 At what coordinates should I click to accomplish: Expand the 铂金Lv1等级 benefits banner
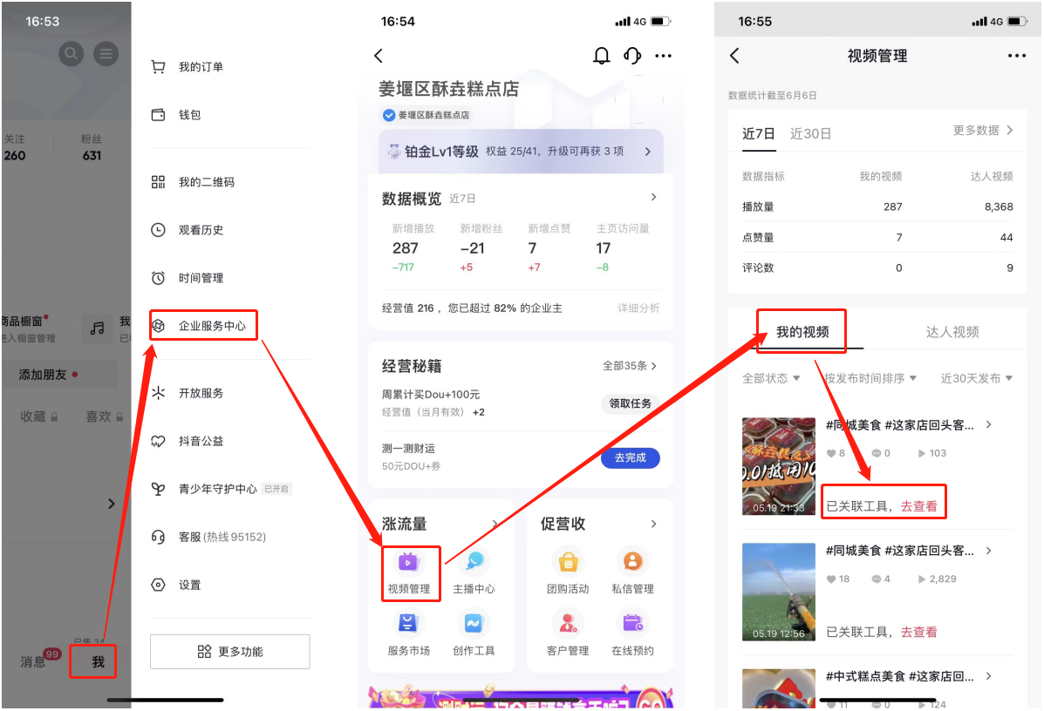521,152
